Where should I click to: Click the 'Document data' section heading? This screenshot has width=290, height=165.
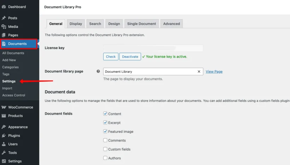click(60, 92)
